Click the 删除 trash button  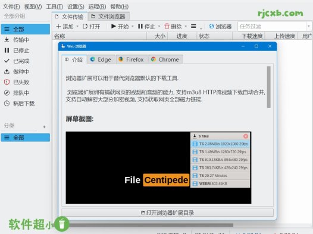point(173,26)
